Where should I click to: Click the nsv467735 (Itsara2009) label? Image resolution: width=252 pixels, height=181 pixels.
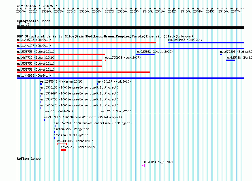36,58
